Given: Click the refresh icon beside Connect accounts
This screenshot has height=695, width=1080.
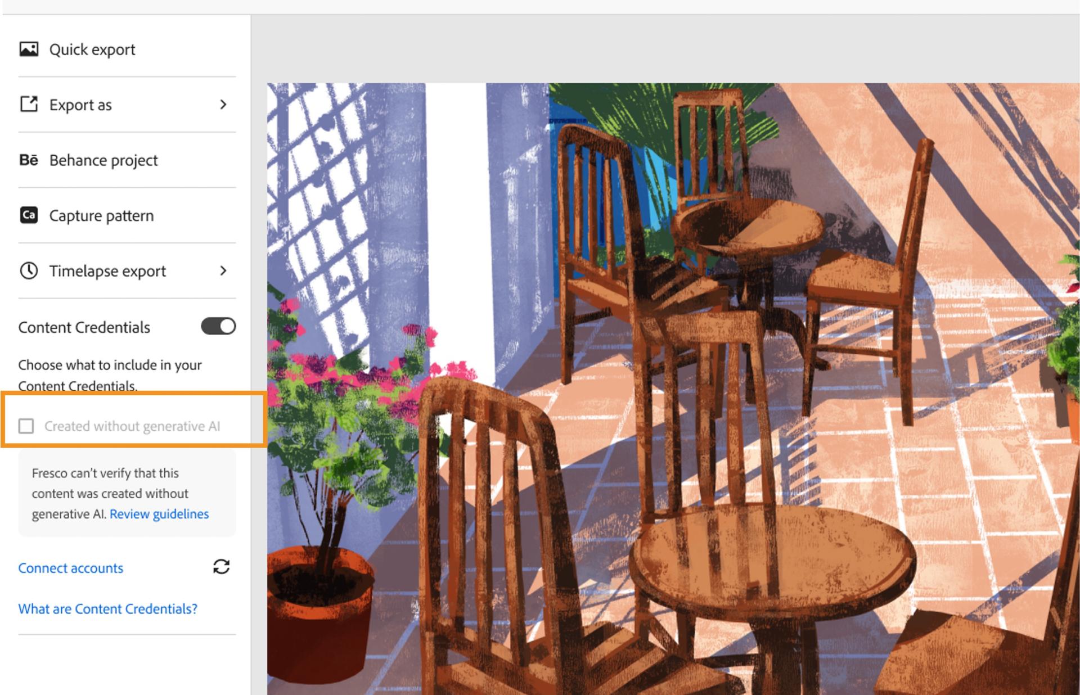Looking at the screenshot, I should (x=220, y=567).
